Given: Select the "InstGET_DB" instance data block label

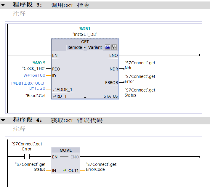Looking at the screenshot, I should [x=85, y=34].
